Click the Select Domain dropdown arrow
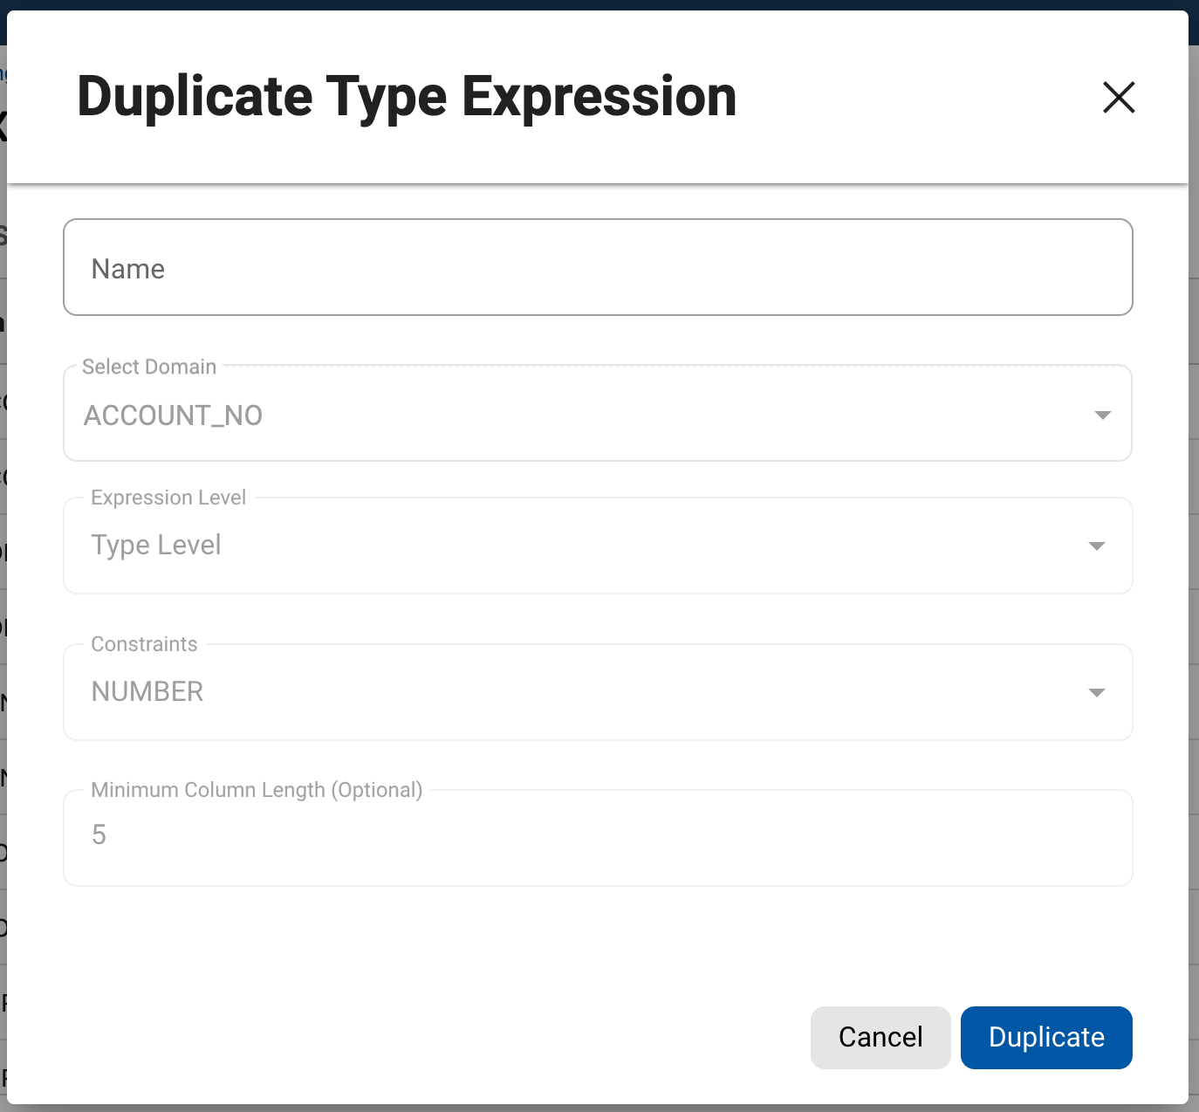This screenshot has height=1112, width=1199. [1102, 415]
